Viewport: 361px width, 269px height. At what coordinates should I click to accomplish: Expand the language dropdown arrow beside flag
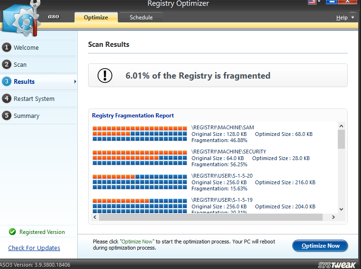(x=319, y=1)
